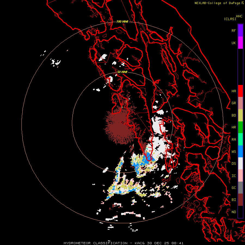Image resolution: width=245 pixels, height=245 pixels.
Task: Click the DS legend label
Action: click(234, 163)
